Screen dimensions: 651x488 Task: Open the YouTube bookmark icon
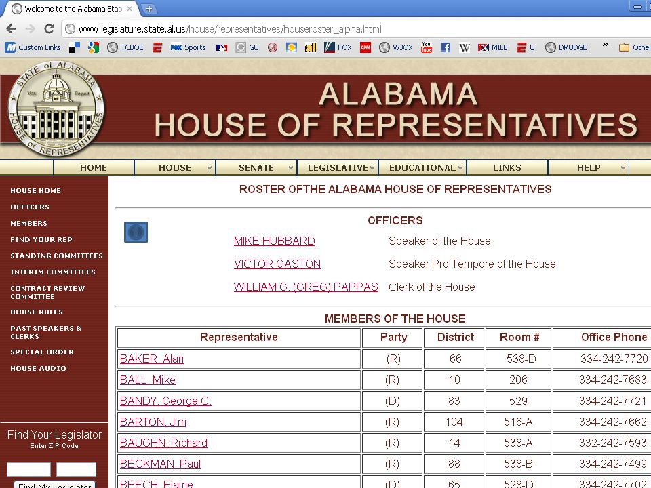(x=427, y=47)
